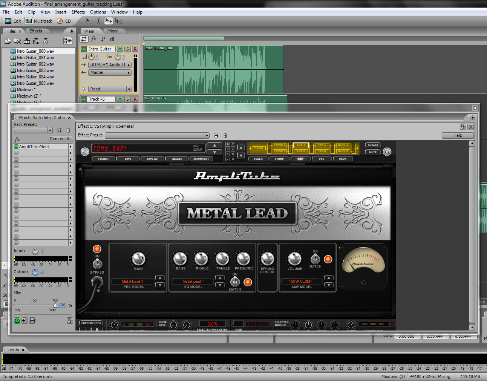The height and width of the screenshot is (381, 487).
Task: Solo the Intro Guitar track
Action: (127, 49)
